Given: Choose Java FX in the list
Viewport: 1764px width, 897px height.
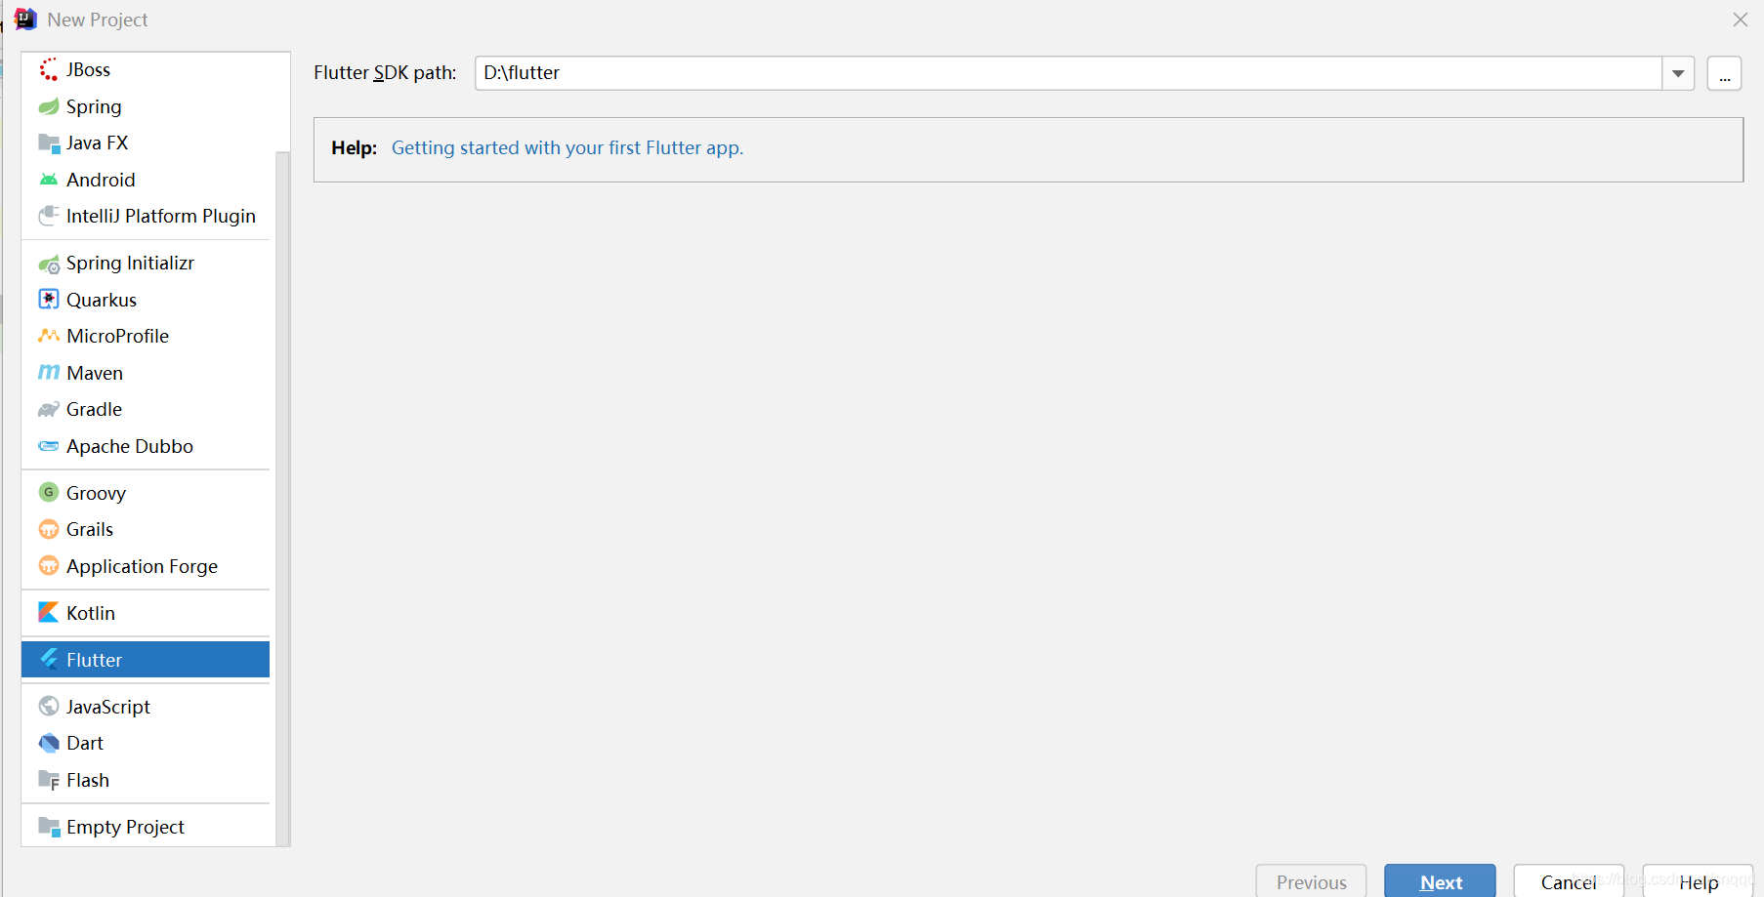Looking at the screenshot, I should point(146,143).
